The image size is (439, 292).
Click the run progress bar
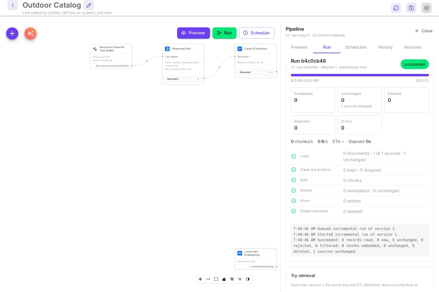[x=360, y=75]
